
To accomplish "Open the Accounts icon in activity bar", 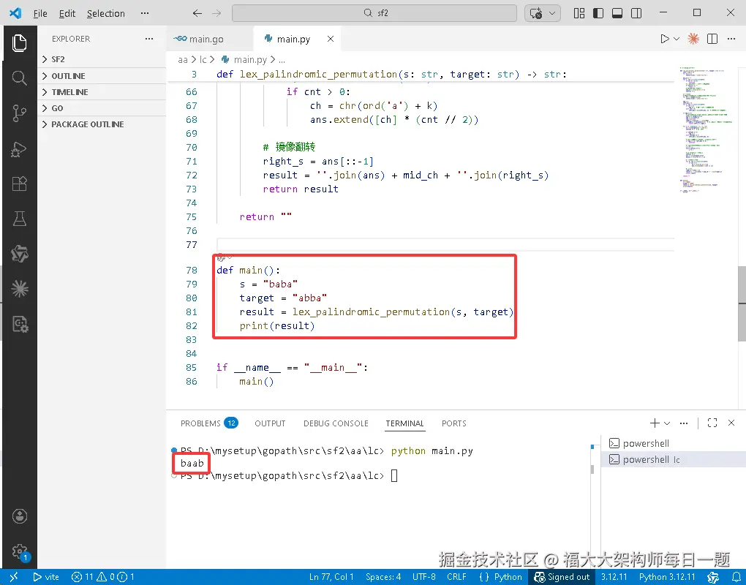I will coord(20,516).
